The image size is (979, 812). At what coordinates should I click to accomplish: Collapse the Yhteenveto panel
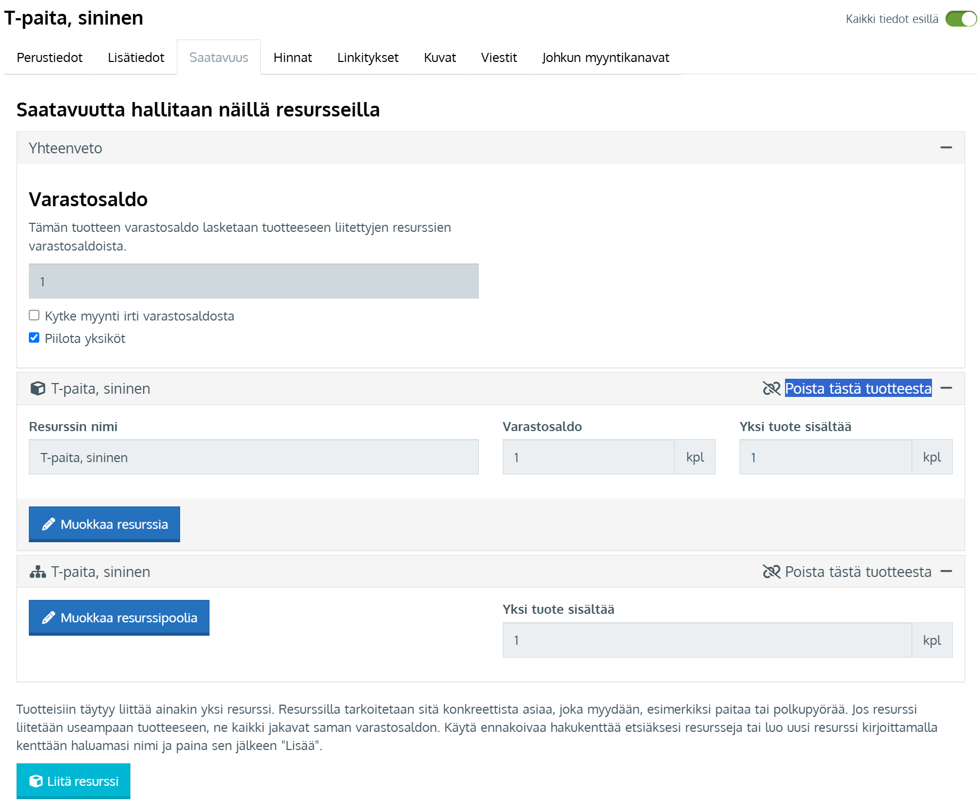click(x=946, y=147)
